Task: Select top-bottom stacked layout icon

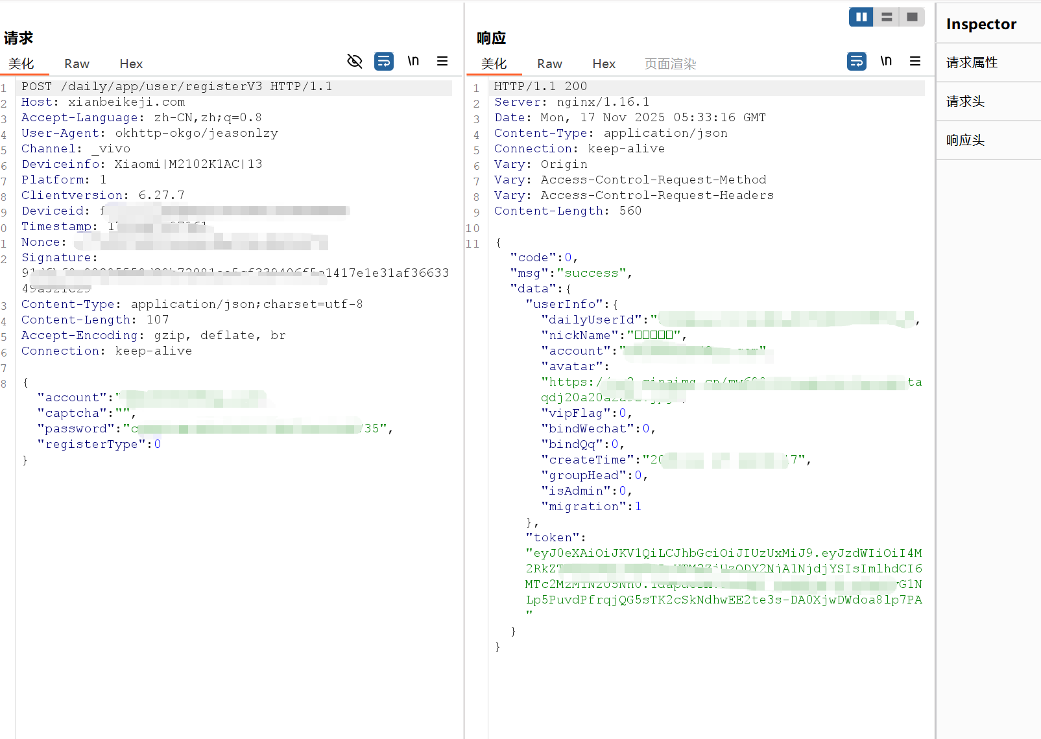Action: coord(887,17)
